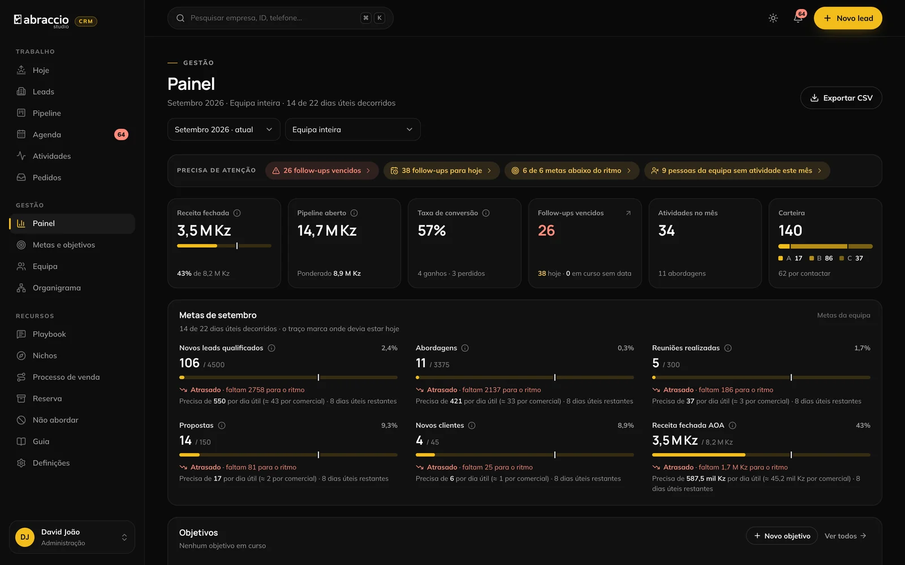
Task: Click the Reserva archive icon
Action: pos(21,398)
